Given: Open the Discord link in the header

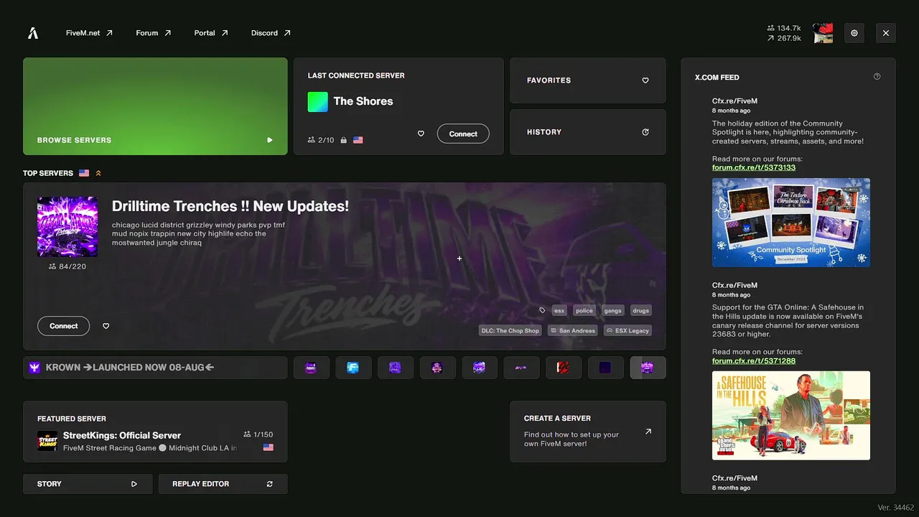Looking at the screenshot, I should point(271,33).
